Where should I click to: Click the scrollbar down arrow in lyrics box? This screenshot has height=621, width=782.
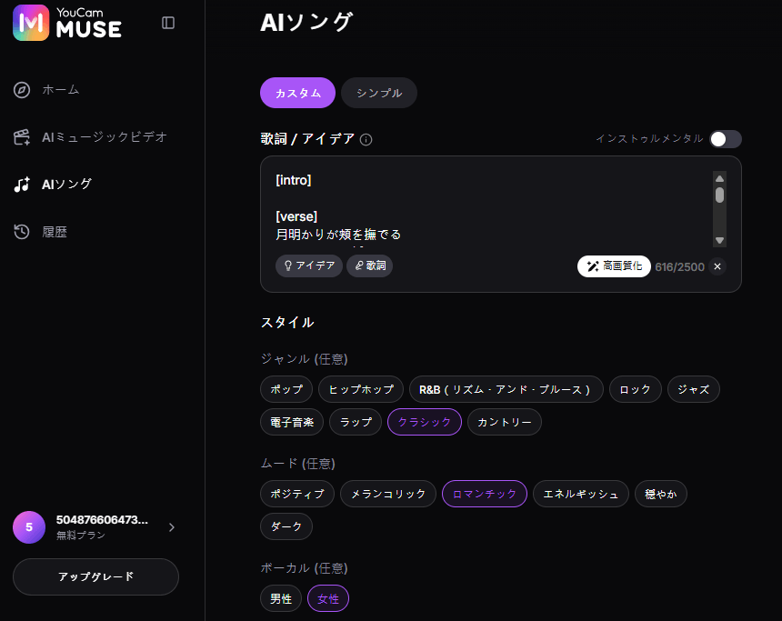719,240
